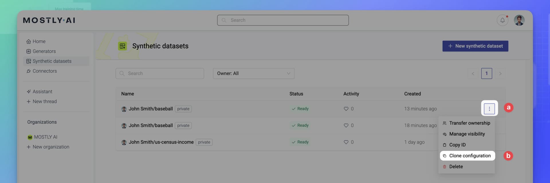550x183 pixels.
Task: Go to next page arrow
Action: click(500, 74)
